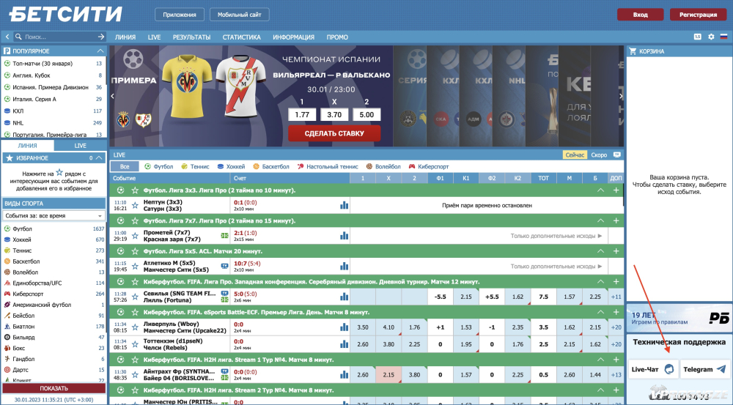
Task: Click the РБ responsible gaming banner
Action: point(679,318)
